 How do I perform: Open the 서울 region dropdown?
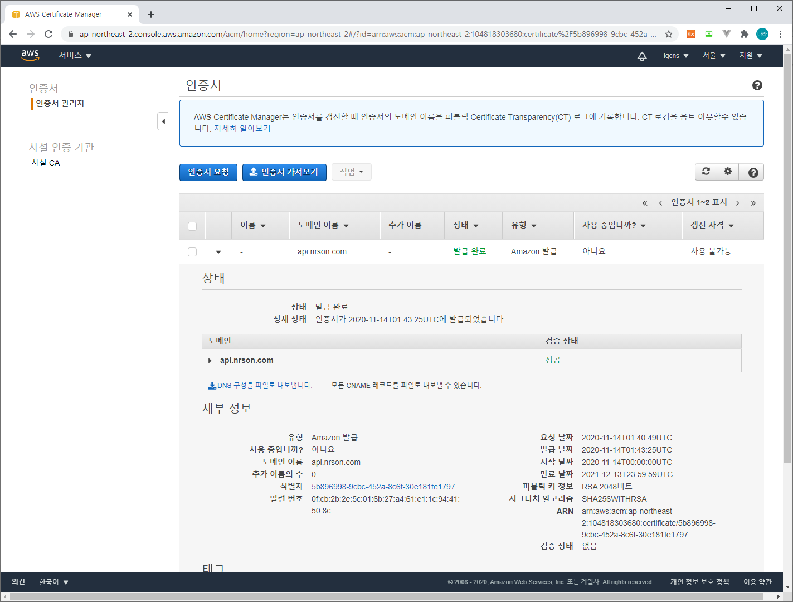click(714, 56)
